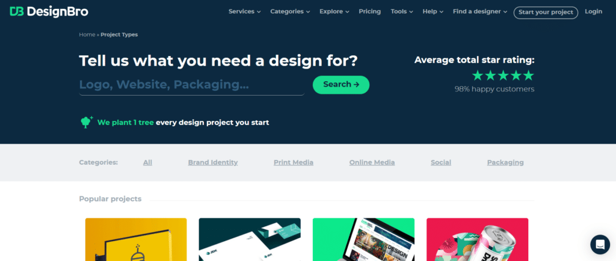Expand the Services dropdown menu
This screenshot has width=616, height=261.
point(244,12)
